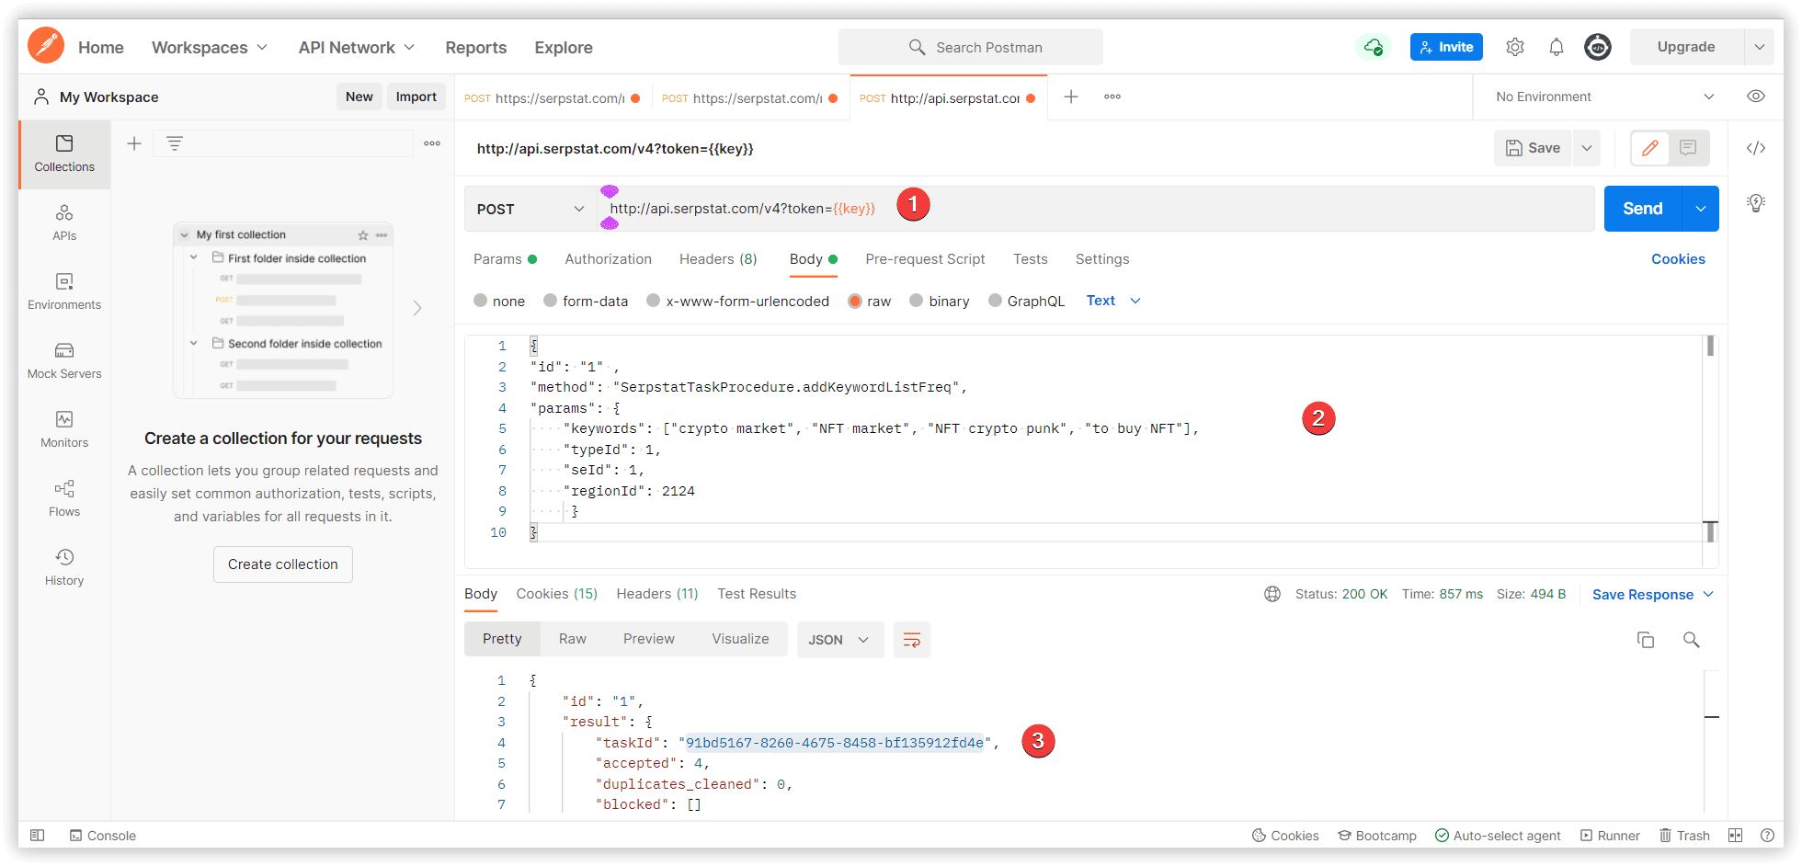This screenshot has width=1802, height=866.
Task: Click the cloud sync status icon
Action: point(1373,47)
